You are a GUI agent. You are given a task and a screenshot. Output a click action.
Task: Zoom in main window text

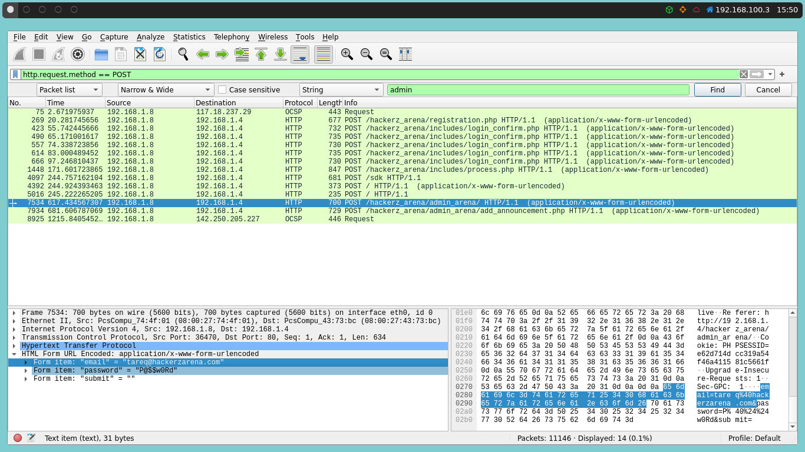347,54
